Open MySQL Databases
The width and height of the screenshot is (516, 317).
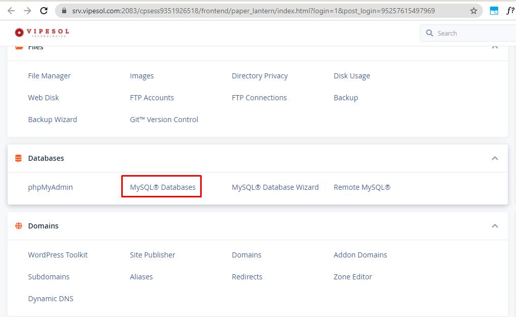162,187
